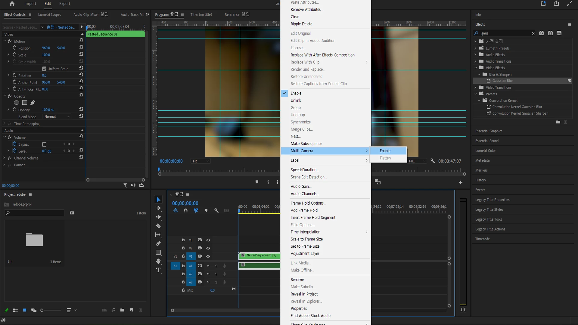Select the Razor tool in toolbar

click(158, 226)
